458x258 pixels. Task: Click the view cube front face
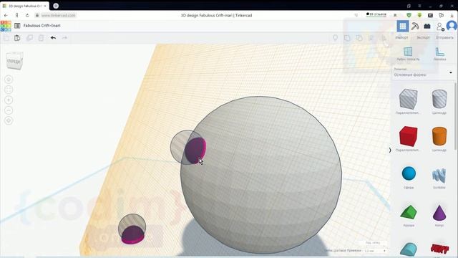click(x=14, y=61)
